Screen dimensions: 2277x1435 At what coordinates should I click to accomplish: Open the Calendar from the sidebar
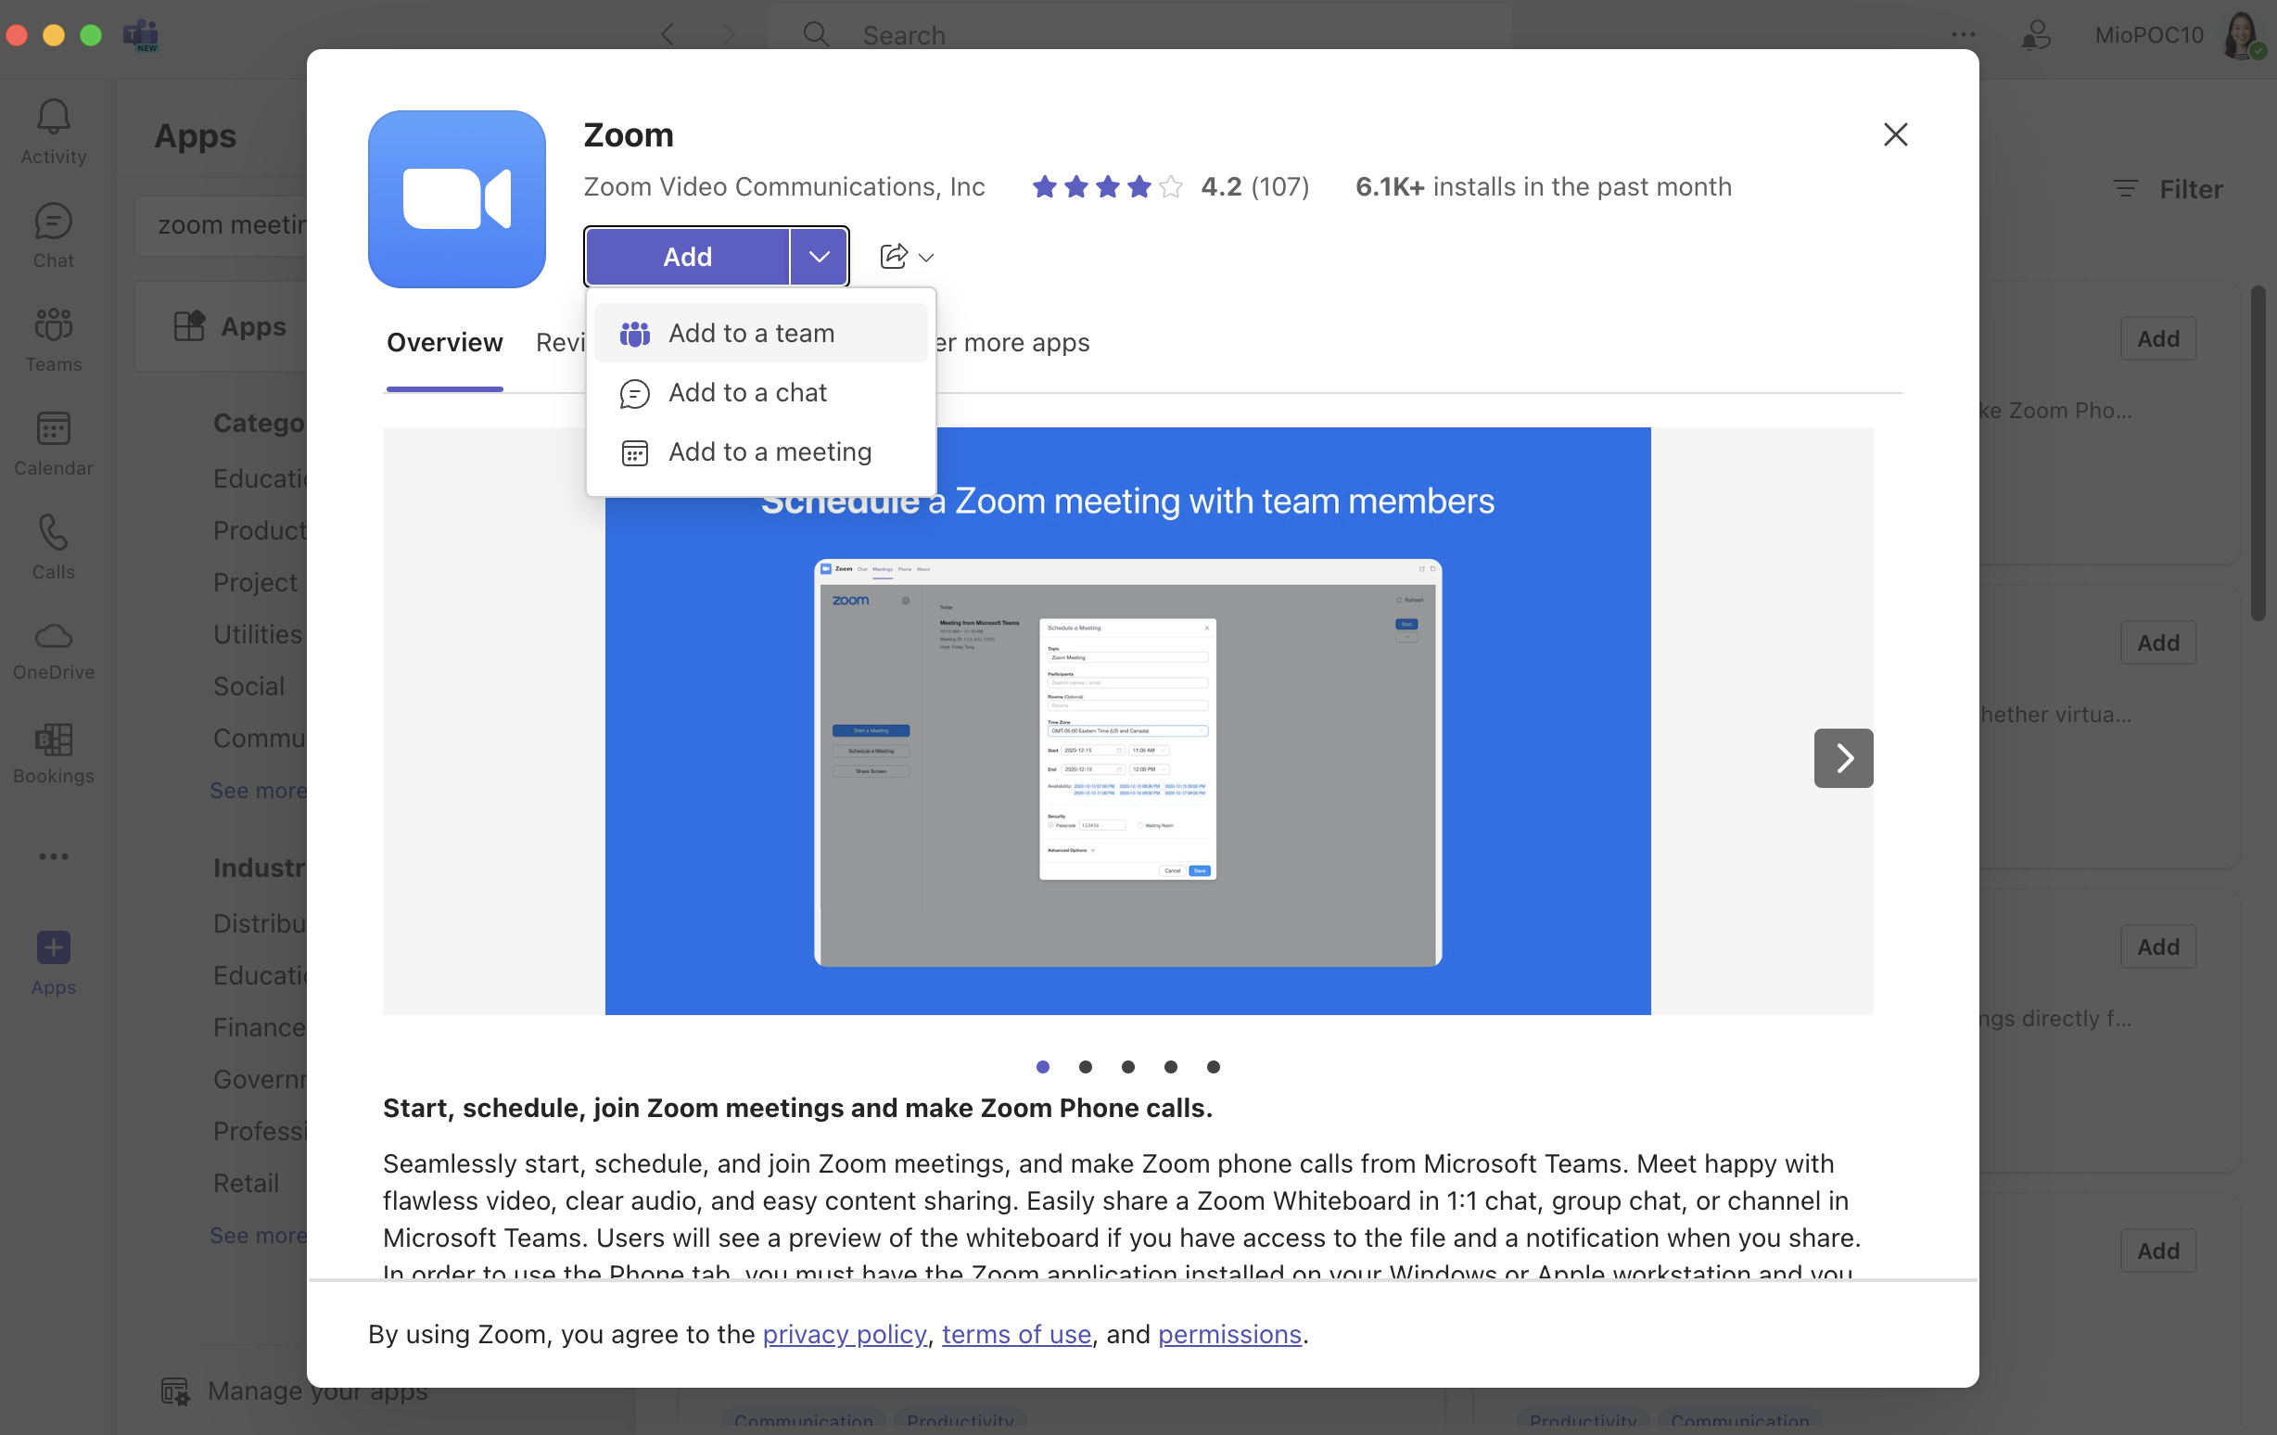click(x=52, y=442)
